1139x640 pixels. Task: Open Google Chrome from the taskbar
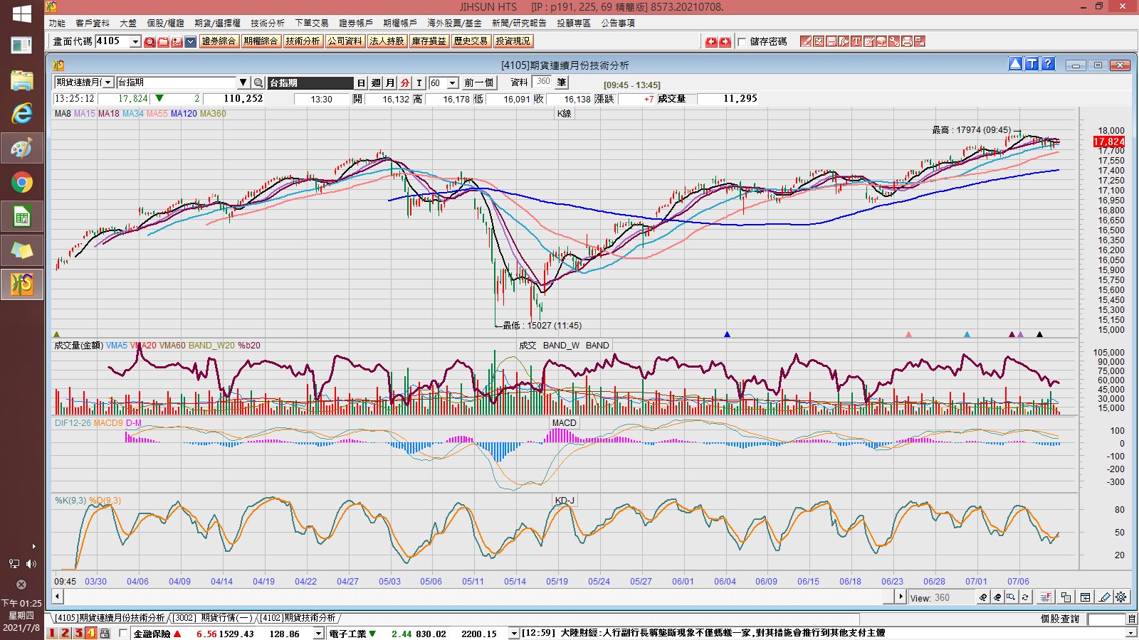pyautogui.click(x=21, y=183)
